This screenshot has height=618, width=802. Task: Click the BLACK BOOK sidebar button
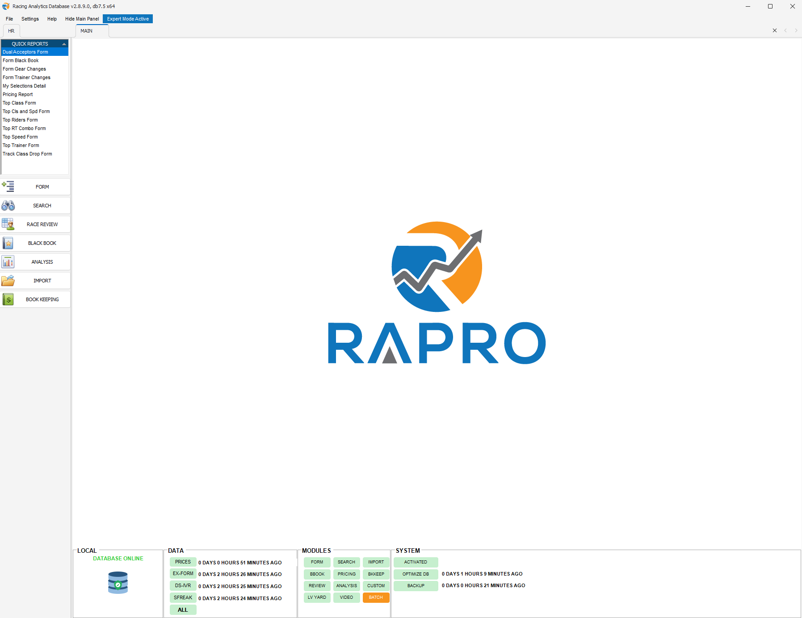[x=35, y=243]
